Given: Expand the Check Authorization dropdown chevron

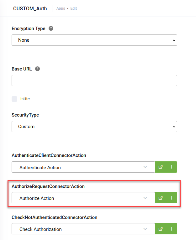Looking at the screenshot, I should point(145,229).
